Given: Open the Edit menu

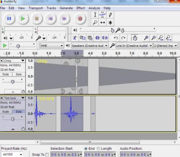Looking at the screenshot, I should tap(11, 8).
